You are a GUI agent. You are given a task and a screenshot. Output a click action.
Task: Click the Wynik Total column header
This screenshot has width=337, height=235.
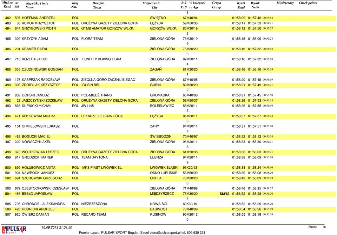click(241, 5)
